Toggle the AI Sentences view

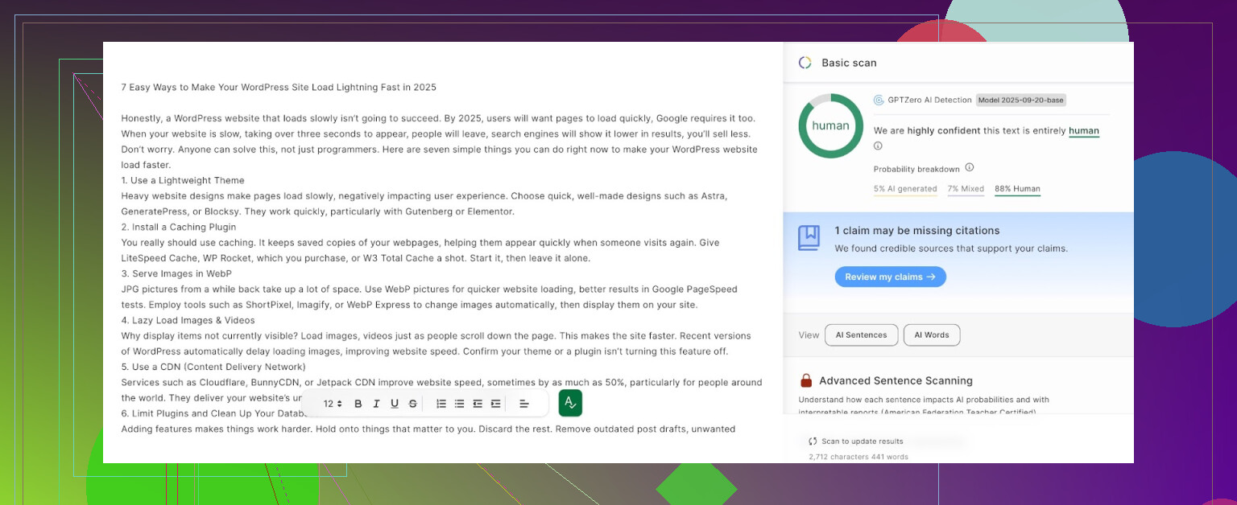click(x=861, y=335)
